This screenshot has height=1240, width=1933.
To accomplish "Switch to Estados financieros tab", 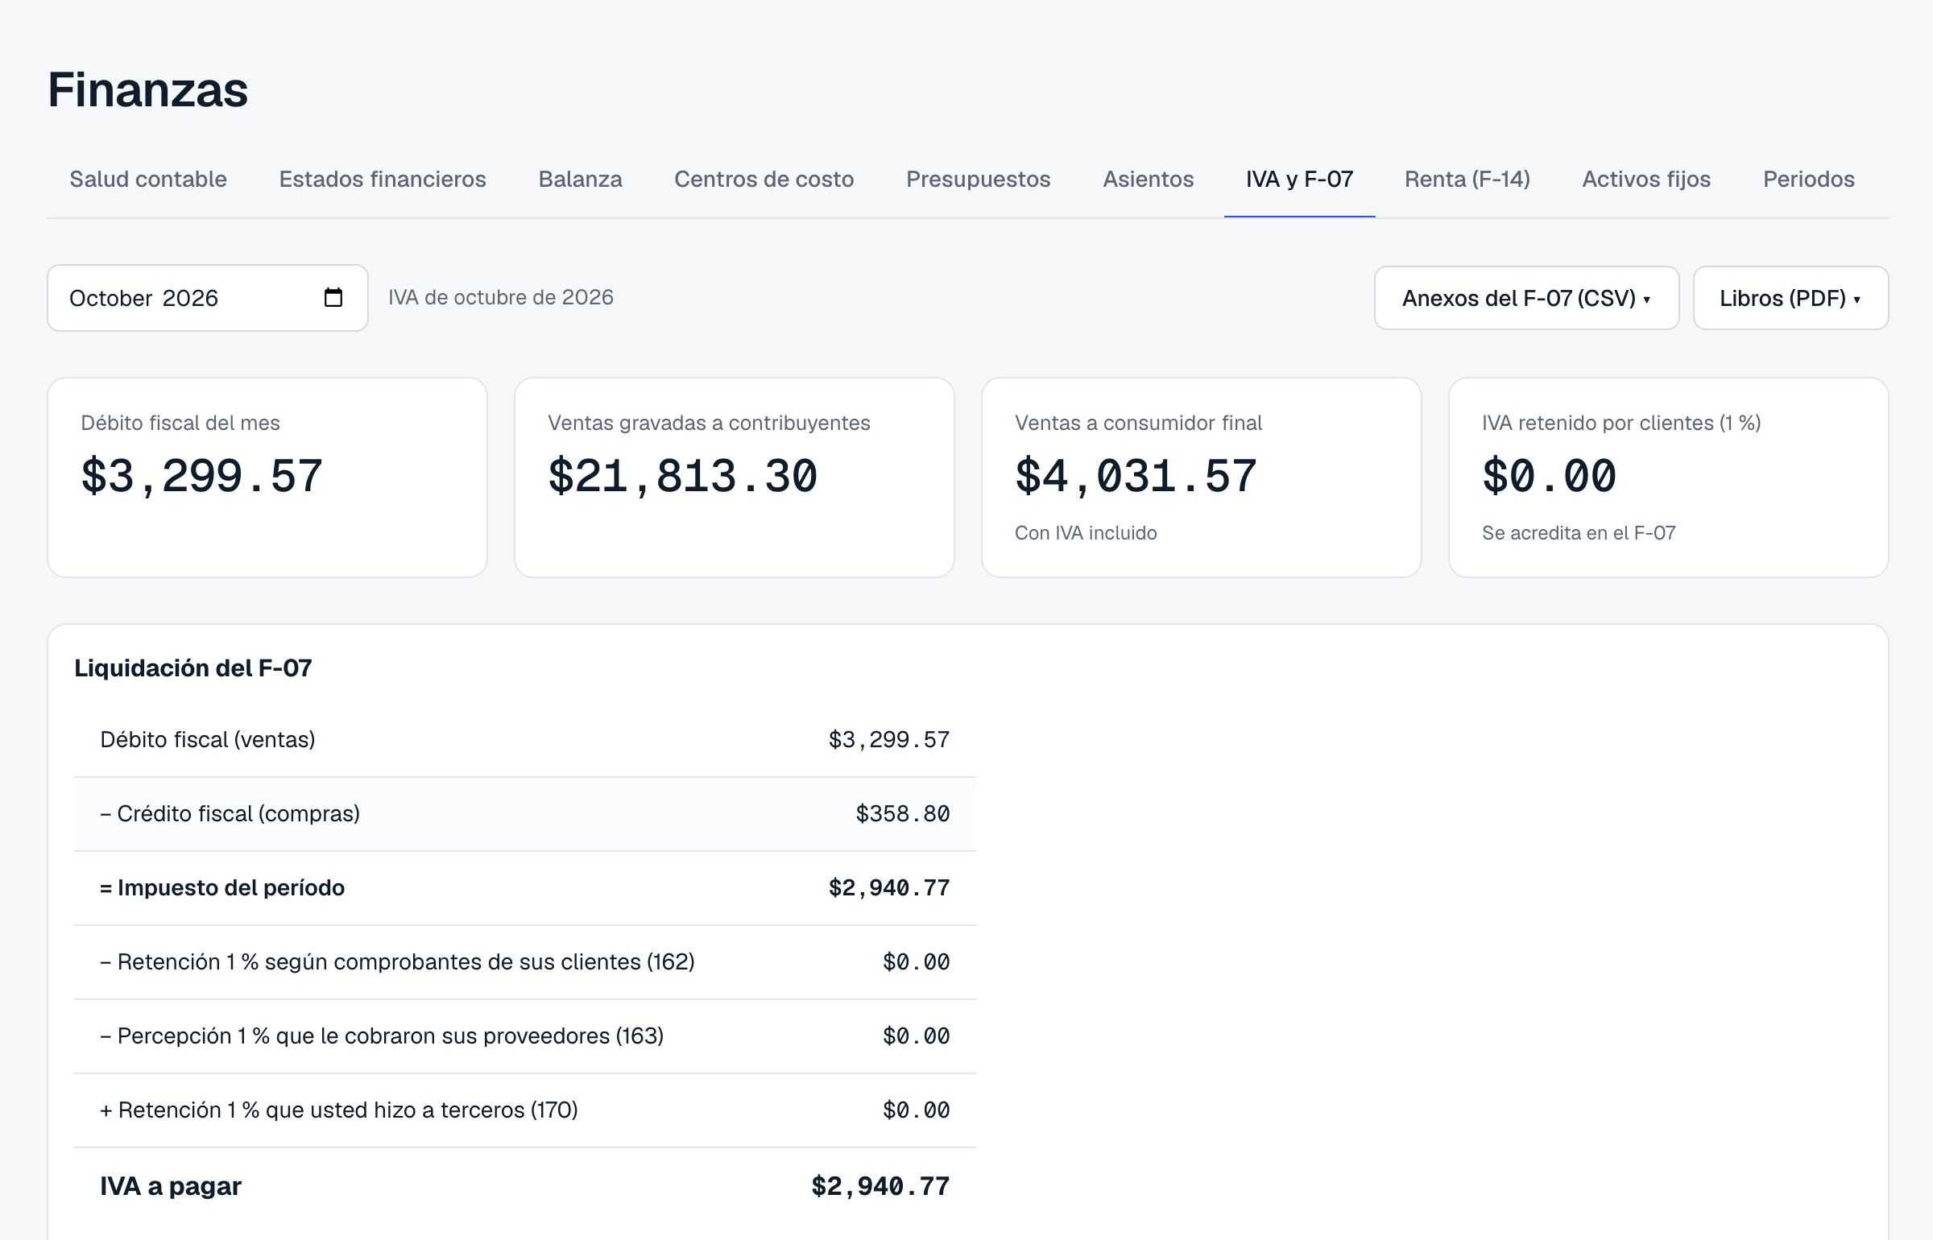I will pos(383,179).
